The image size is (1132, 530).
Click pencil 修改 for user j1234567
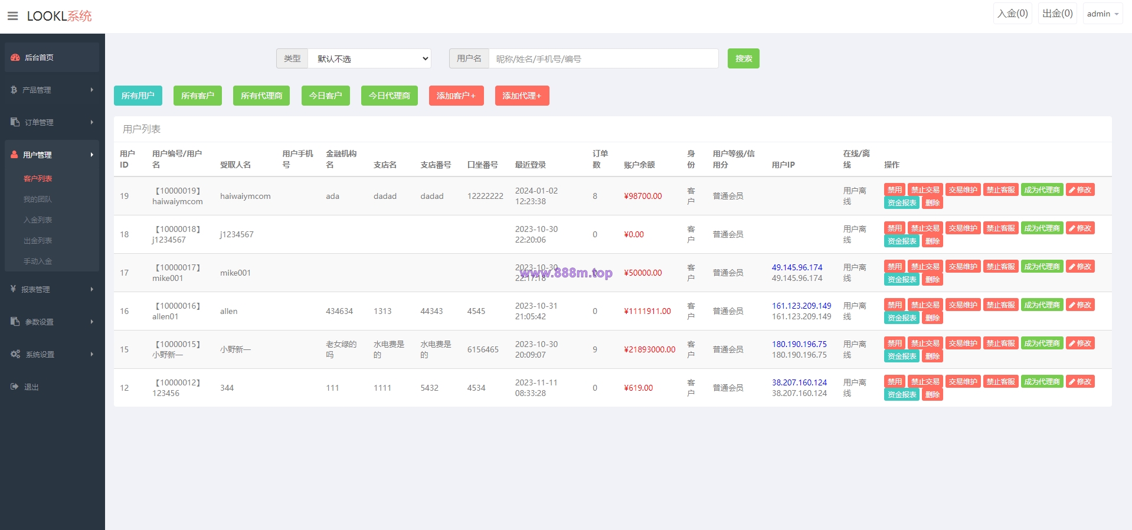[x=1080, y=228]
